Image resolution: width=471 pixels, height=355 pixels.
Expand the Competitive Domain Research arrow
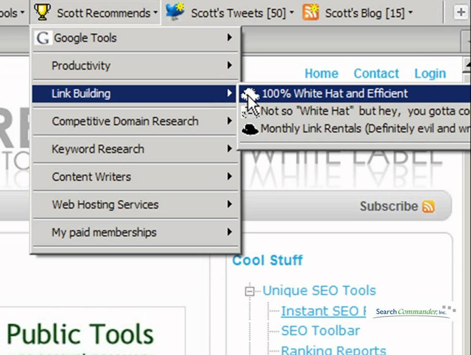(230, 121)
